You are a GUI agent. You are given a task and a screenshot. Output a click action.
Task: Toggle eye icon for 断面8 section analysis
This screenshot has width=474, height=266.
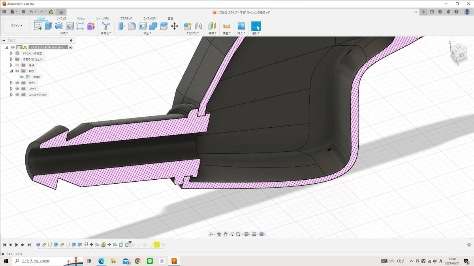[x=22, y=77]
